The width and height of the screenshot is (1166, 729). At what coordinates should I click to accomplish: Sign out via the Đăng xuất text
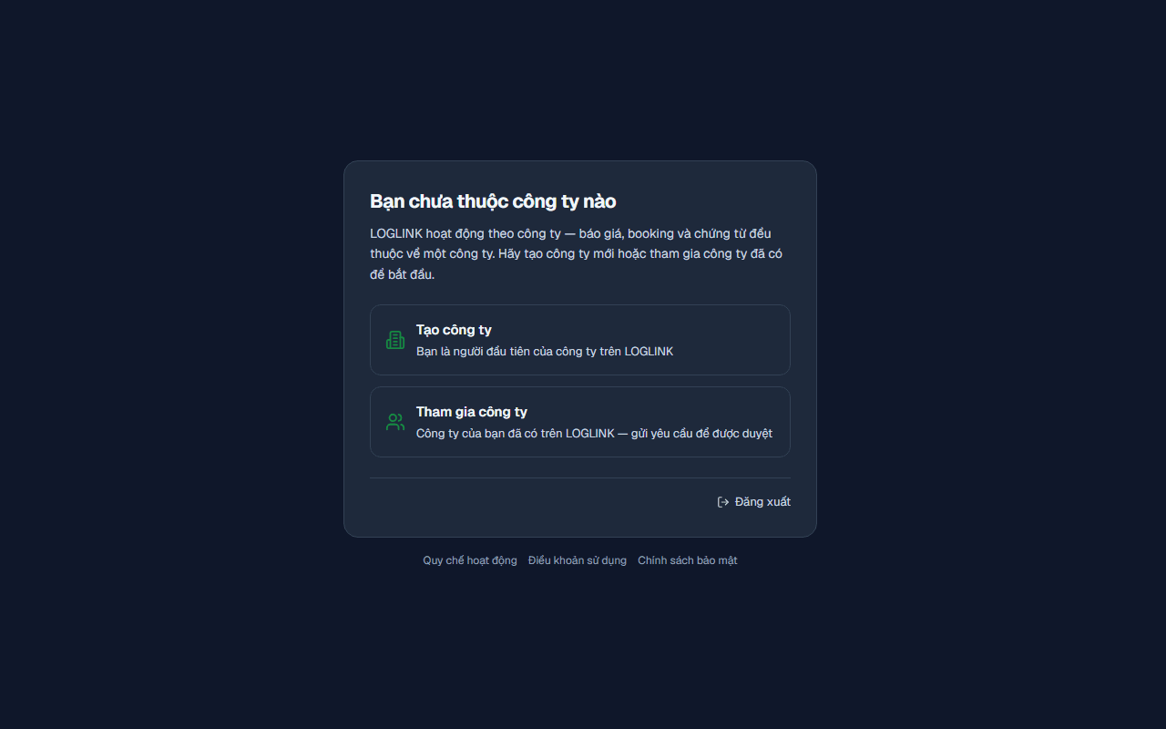[x=762, y=502]
